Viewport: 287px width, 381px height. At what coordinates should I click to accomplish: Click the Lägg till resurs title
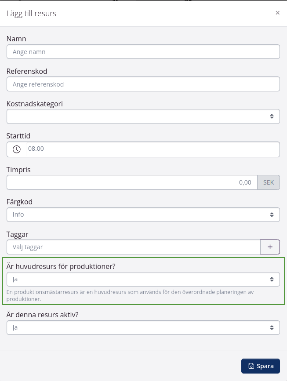pyautogui.click(x=31, y=14)
